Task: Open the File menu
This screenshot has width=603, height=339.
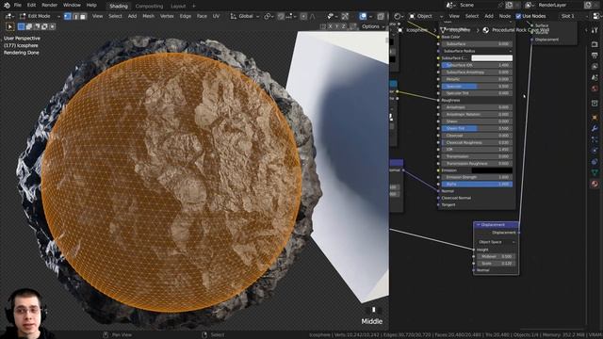Action: click(18, 5)
